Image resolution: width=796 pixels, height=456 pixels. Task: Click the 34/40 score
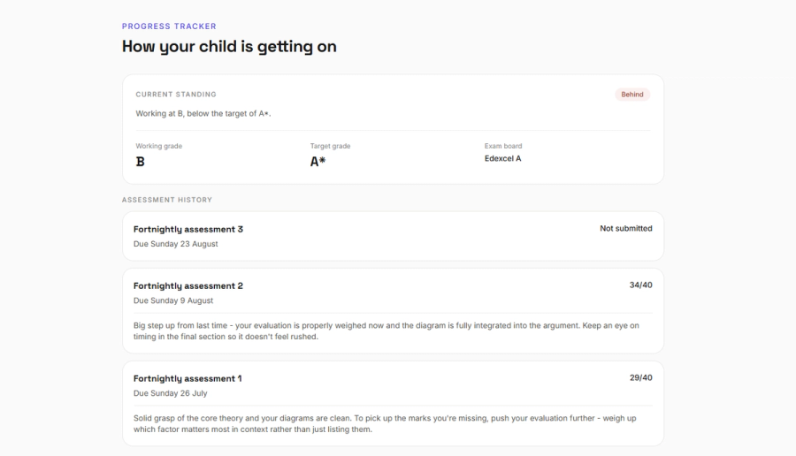[640, 285]
